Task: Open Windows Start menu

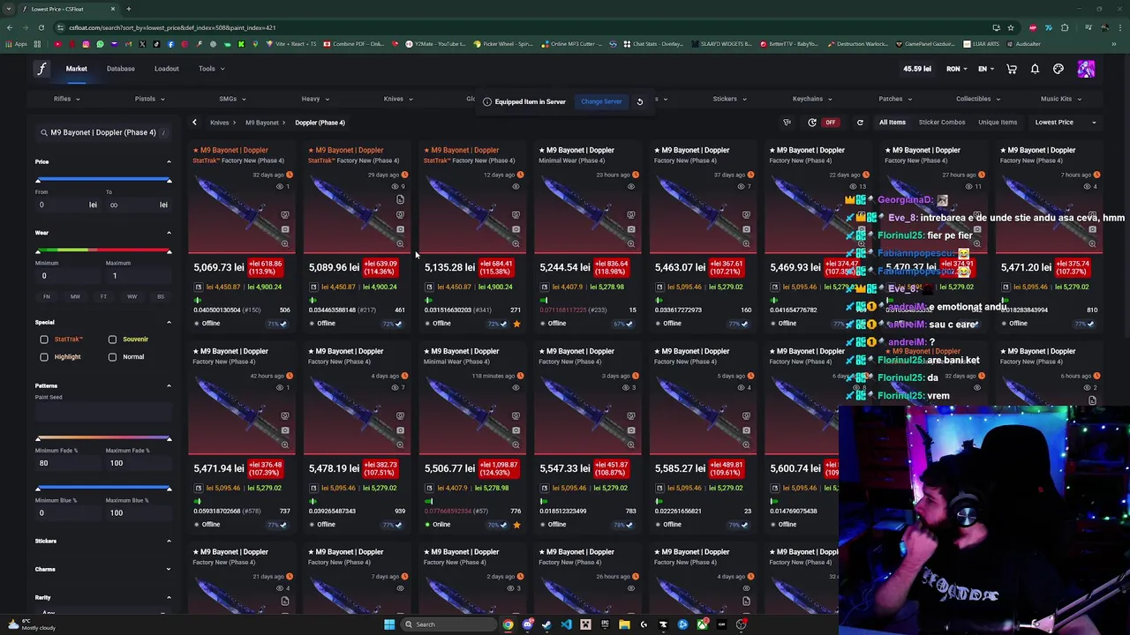Action: click(388, 624)
